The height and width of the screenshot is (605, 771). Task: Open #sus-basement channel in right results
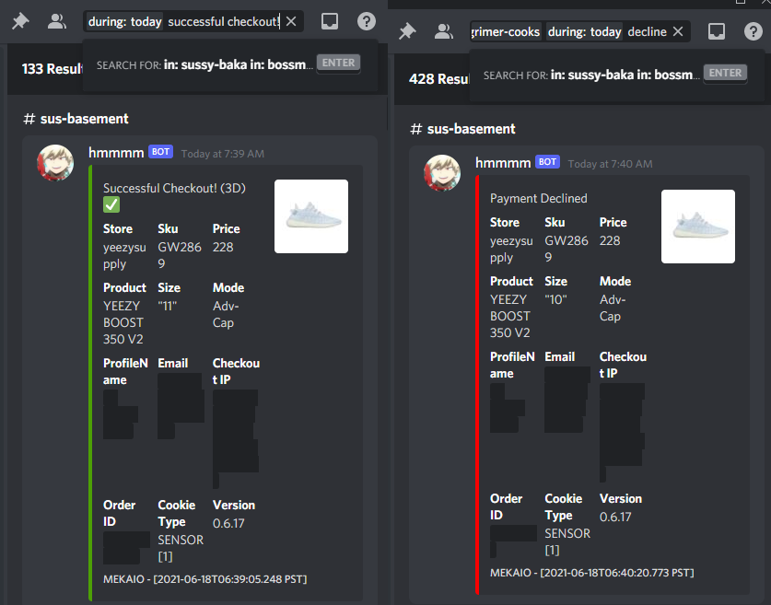pos(463,129)
